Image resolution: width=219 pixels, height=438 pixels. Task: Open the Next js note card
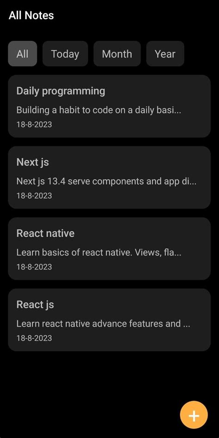[109, 177]
